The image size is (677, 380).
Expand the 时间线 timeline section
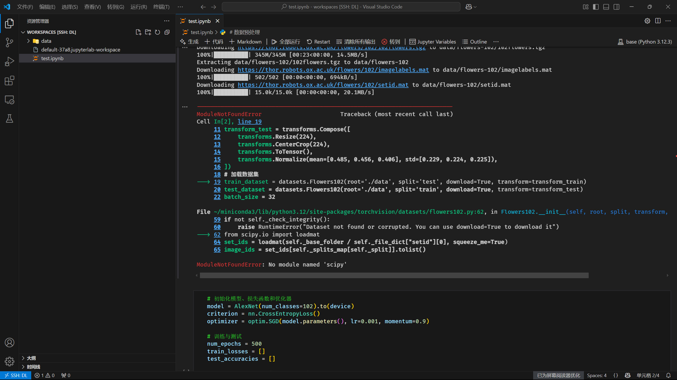click(x=33, y=367)
